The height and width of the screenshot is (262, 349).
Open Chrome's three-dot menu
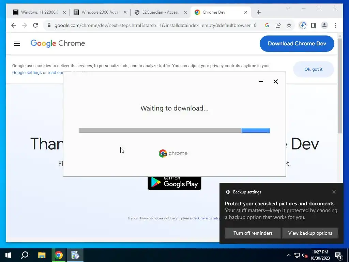point(335,25)
